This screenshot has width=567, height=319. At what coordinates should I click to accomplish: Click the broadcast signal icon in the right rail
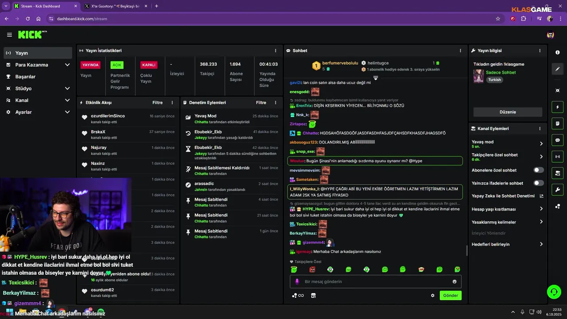click(557, 156)
